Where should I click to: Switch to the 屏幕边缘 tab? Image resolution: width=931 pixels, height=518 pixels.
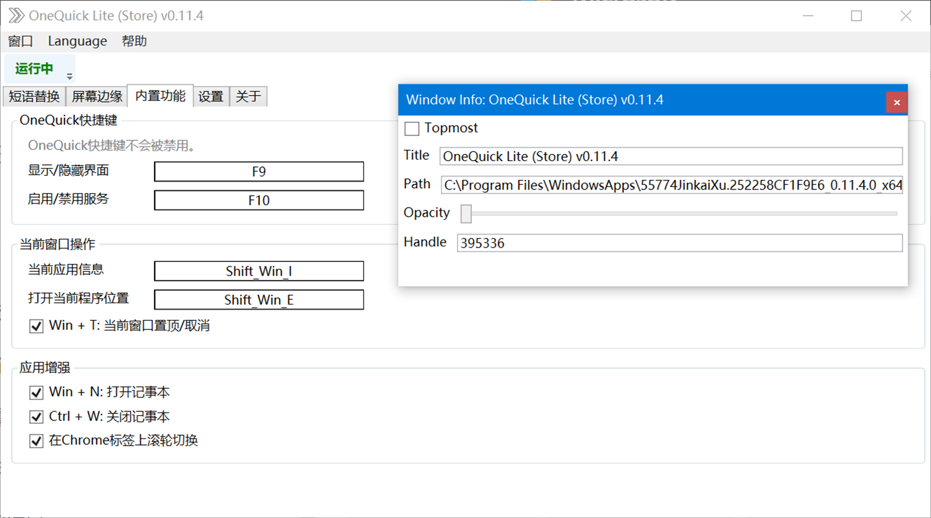[x=97, y=96]
